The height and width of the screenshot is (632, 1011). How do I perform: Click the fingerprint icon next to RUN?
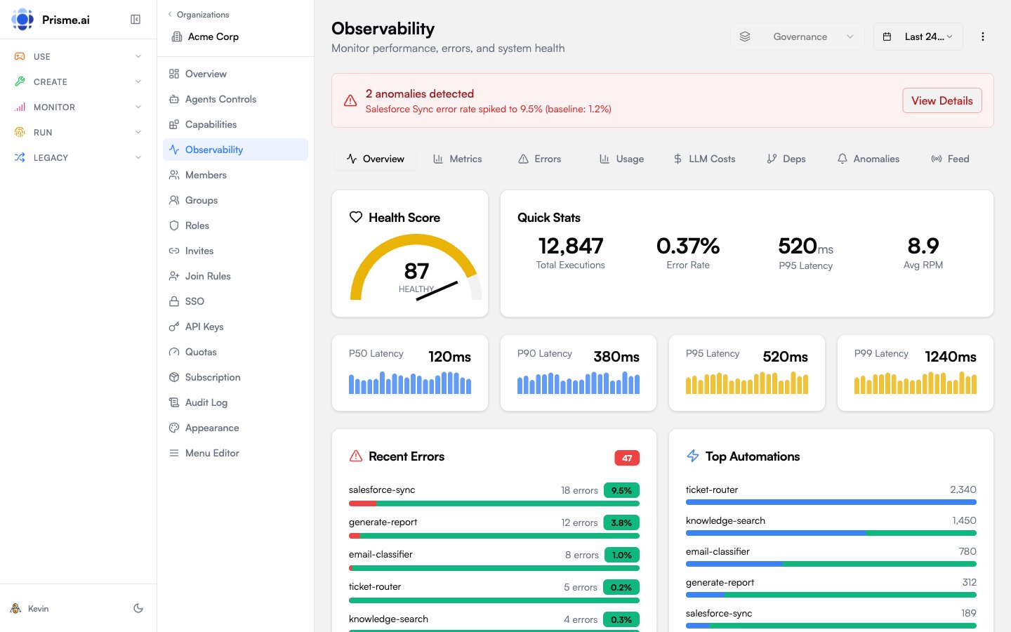point(20,132)
